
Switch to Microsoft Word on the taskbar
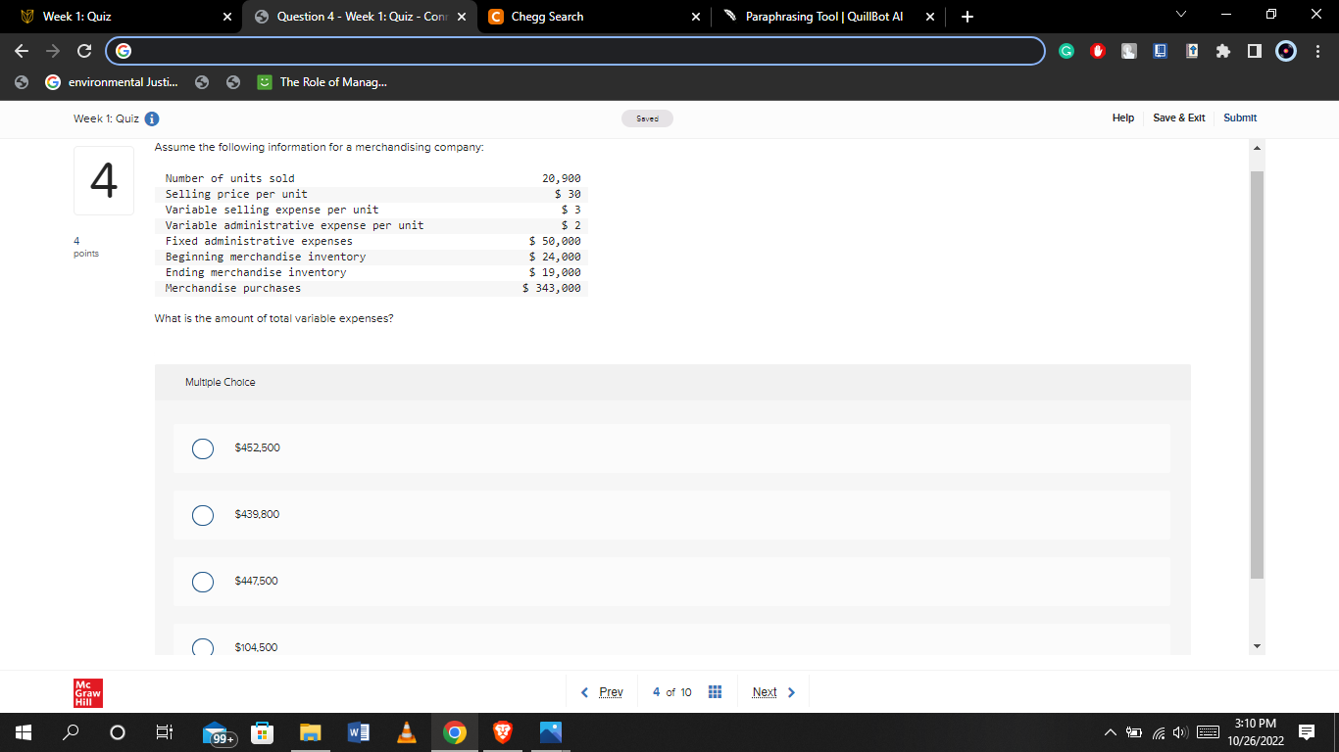(358, 732)
